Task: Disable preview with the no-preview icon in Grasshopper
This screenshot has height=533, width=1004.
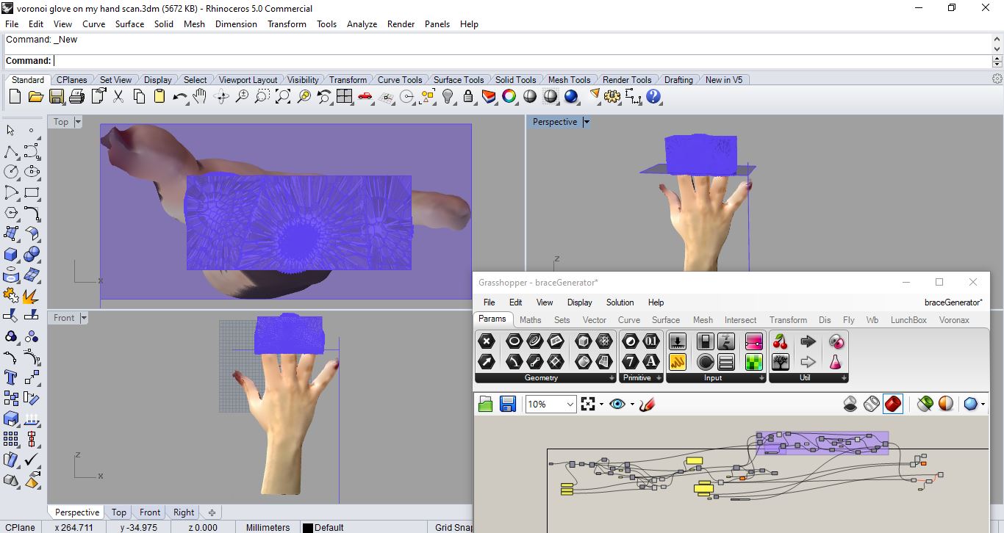Action: tap(850, 404)
